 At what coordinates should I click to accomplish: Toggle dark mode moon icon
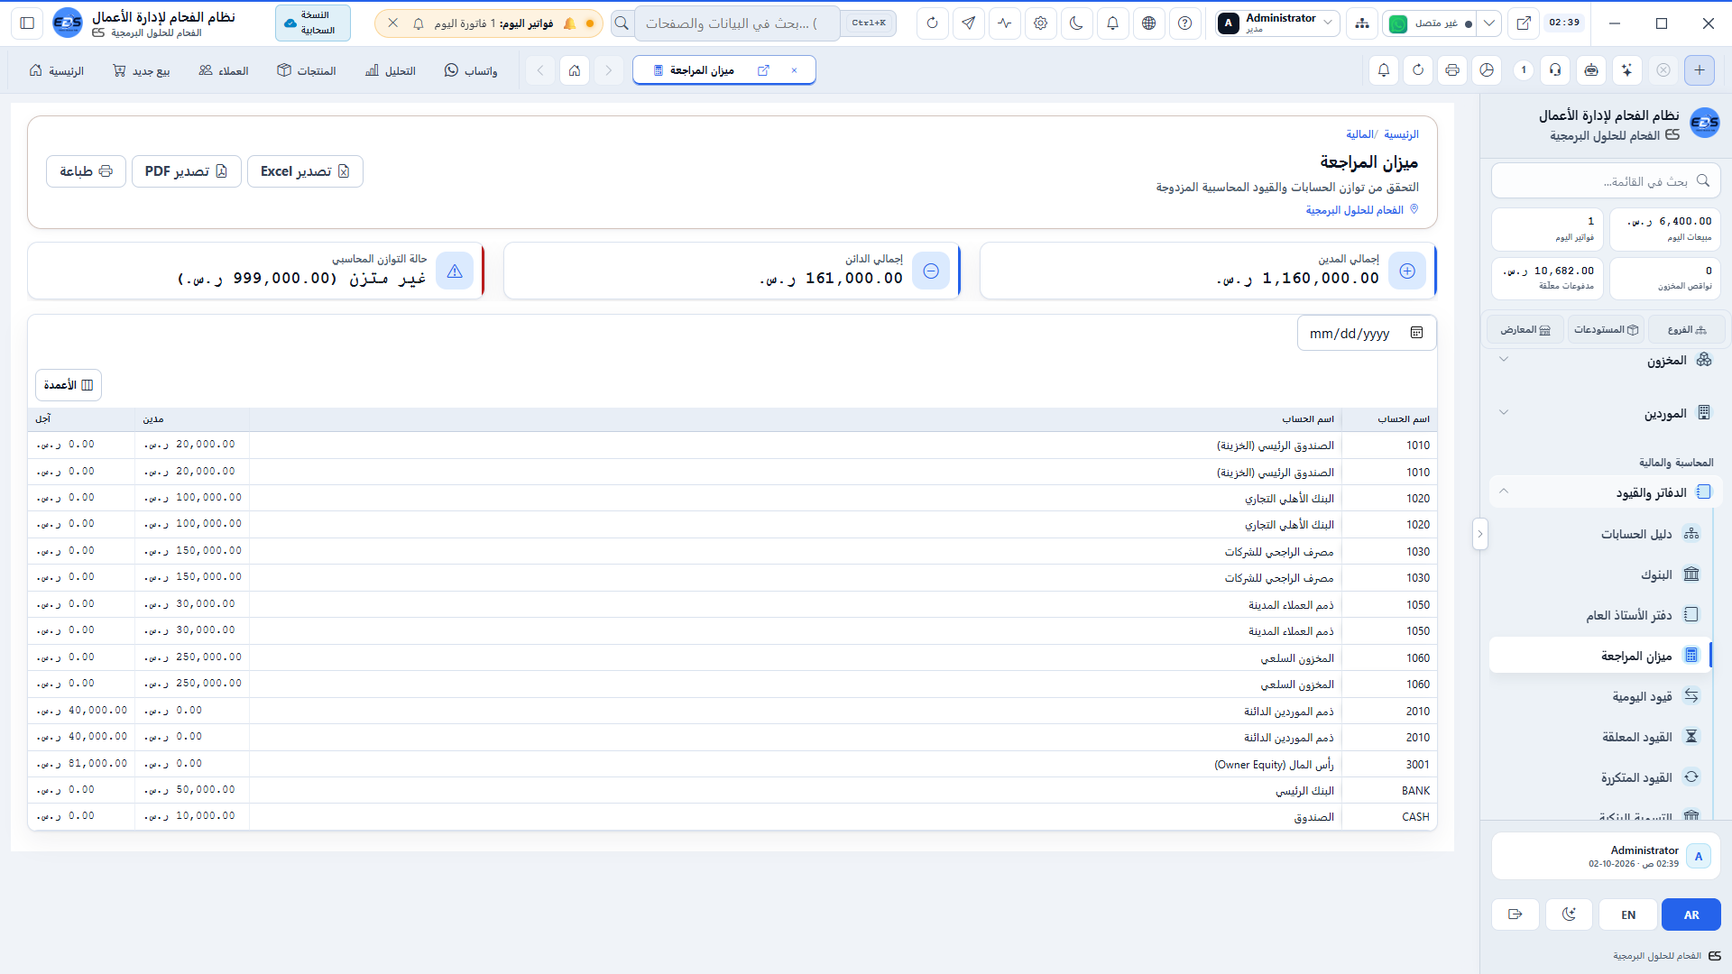(x=1076, y=23)
